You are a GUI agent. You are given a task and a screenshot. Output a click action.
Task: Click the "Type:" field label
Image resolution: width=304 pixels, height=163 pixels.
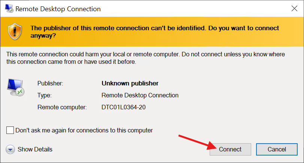pos(45,95)
